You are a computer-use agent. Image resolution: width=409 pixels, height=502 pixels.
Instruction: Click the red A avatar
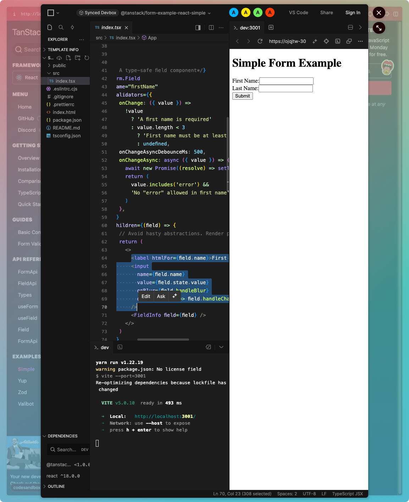[x=270, y=13]
